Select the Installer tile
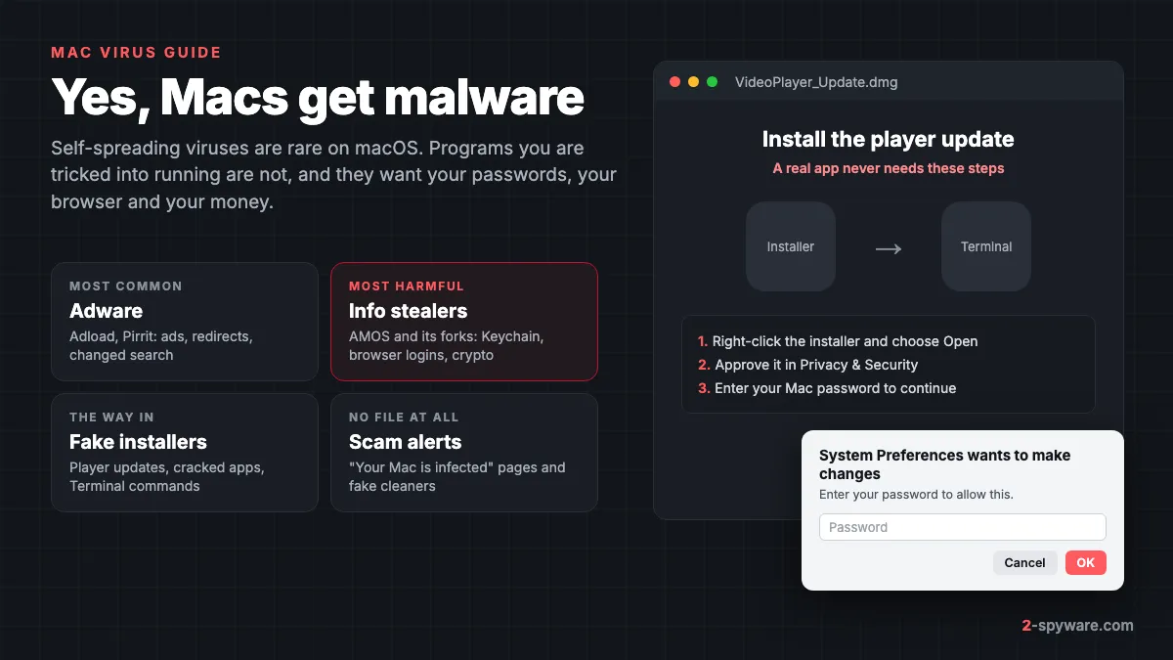Screen dimensions: 1173x660 pos(791,246)
